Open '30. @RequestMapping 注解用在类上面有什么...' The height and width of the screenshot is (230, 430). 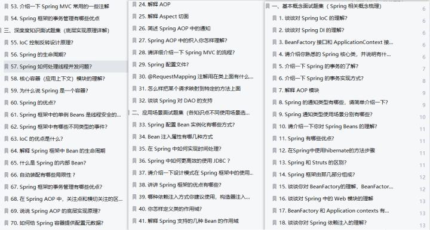point(196,77)
